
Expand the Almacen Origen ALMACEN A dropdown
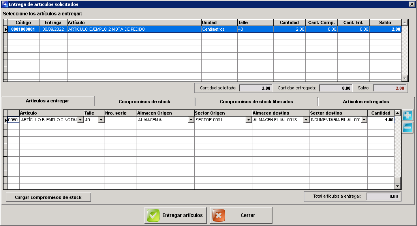coord(191,120)
